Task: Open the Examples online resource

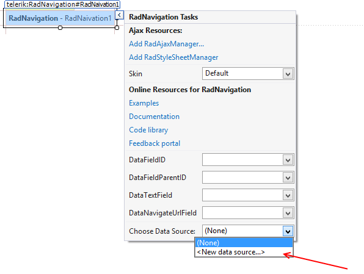Action: [144, 103]
